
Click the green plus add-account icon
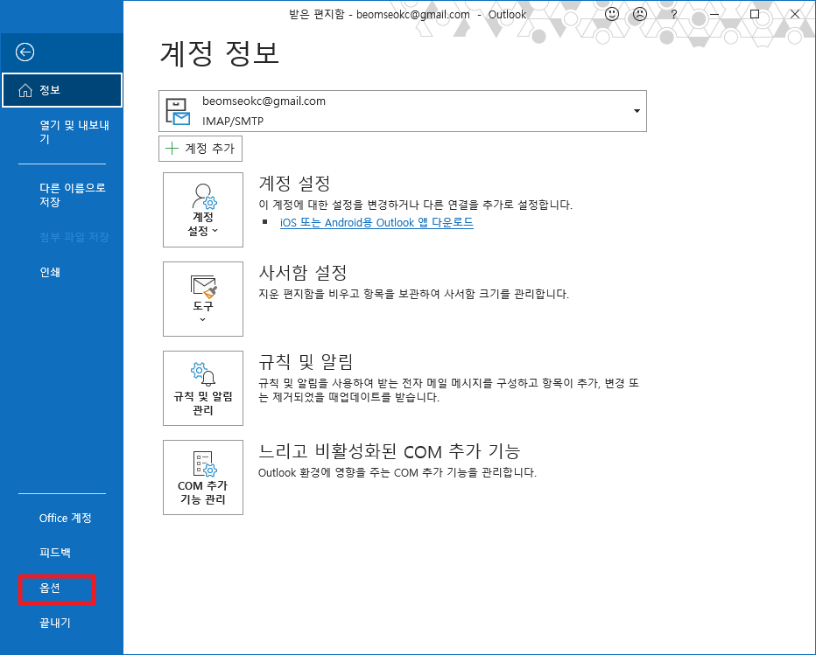pos(172,149)
